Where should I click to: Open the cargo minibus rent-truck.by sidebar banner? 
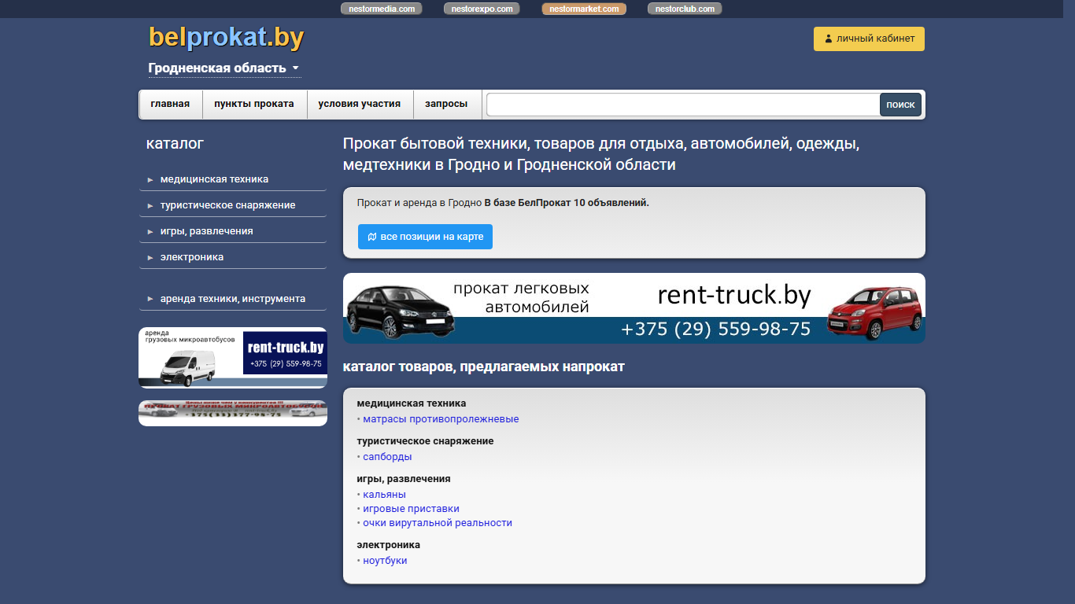[x=233, y=358]
